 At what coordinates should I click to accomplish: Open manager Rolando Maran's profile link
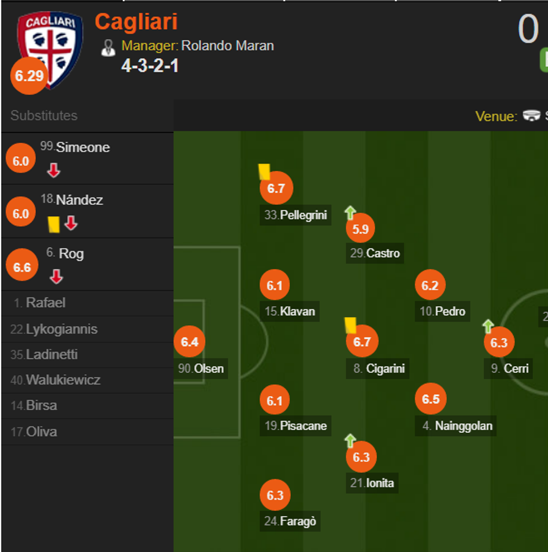click(x=228, y=45)
